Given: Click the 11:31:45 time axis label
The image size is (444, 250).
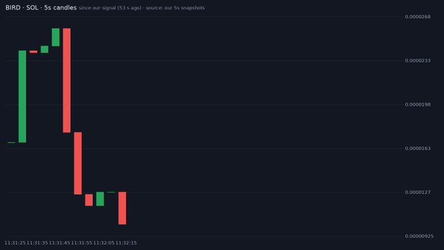Looking at the screenshot, I should [x=59, y=243].
